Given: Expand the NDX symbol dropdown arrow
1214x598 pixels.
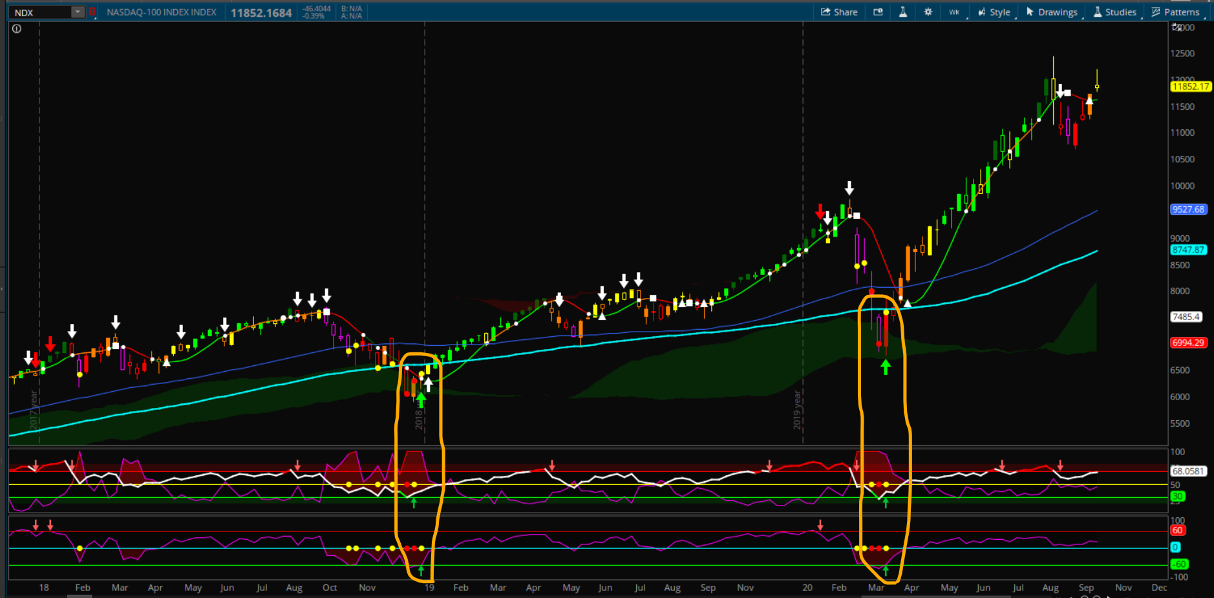Looking at the screenshot, I should coord(78,12).
